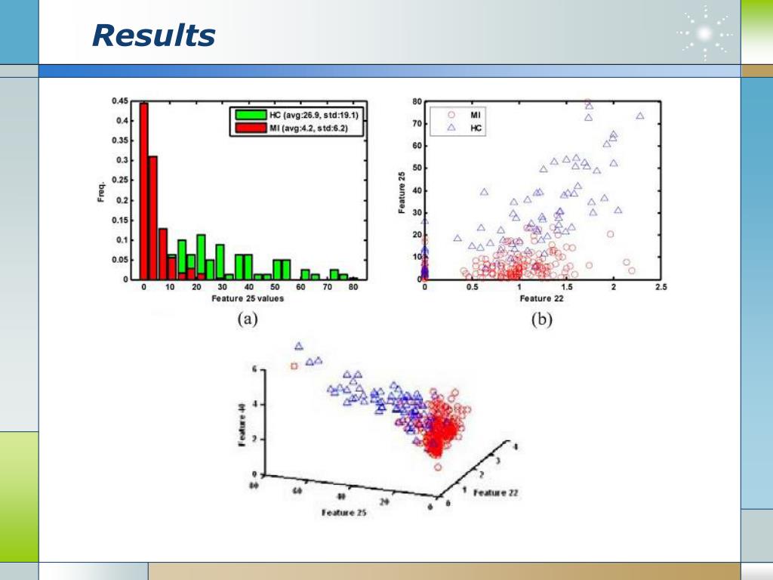
Task: Click the 'Feature 25 values' axis label
Action: pyautogui.click(x=248, y=298)
